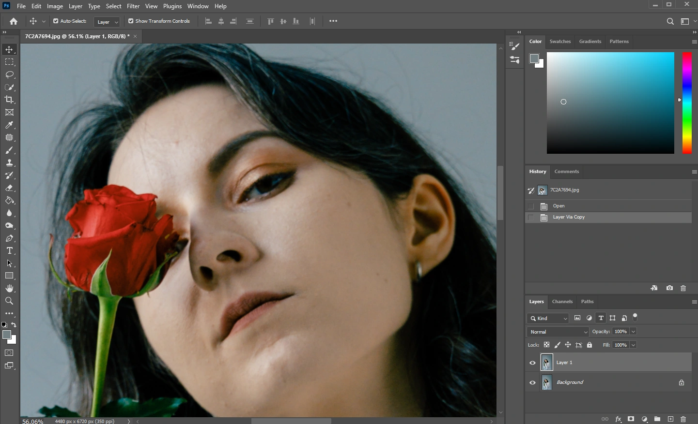The height and width of the screenshot is (424, 698).
Task: Click the Layer Via Copy history step
Action: click(569, 217)
